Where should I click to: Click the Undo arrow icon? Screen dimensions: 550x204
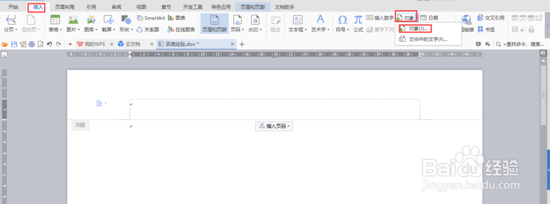coord(50,44)
